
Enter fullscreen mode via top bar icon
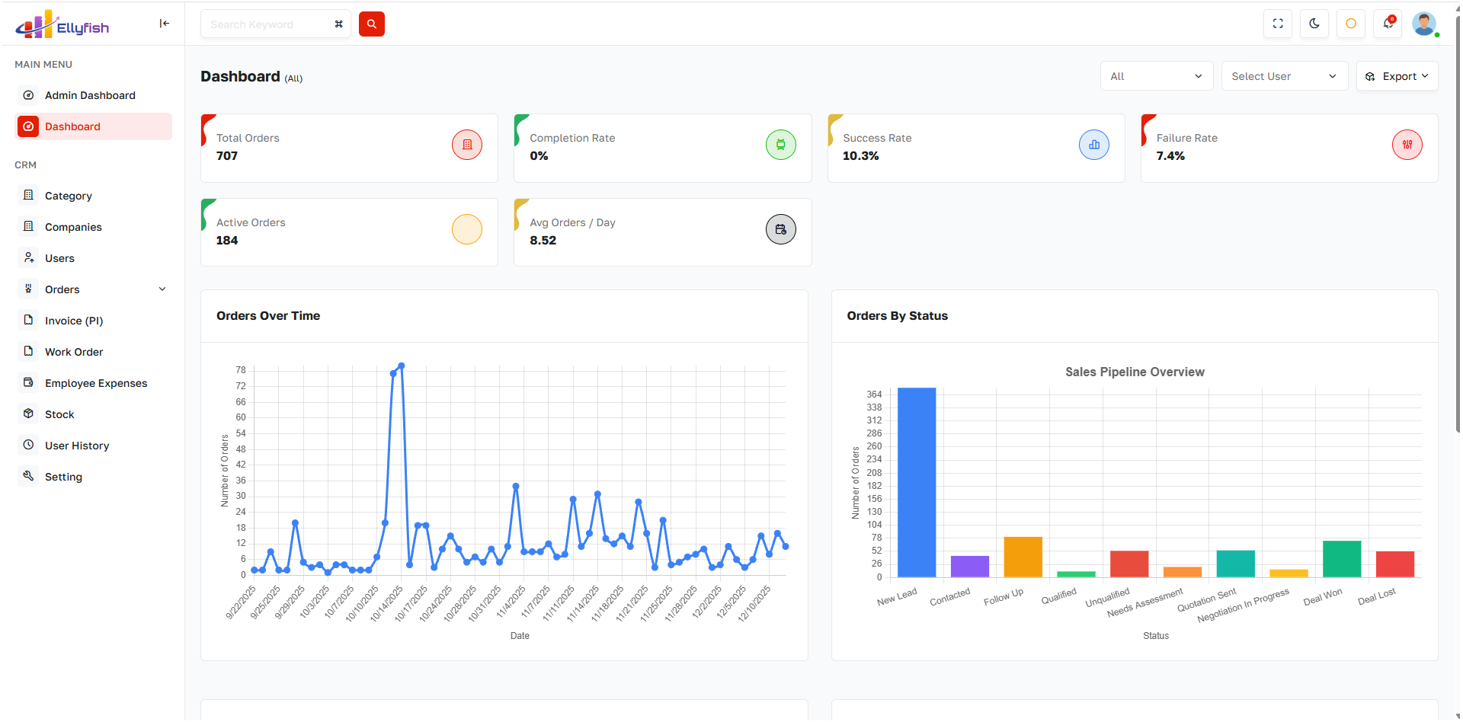click(1278, 24)
